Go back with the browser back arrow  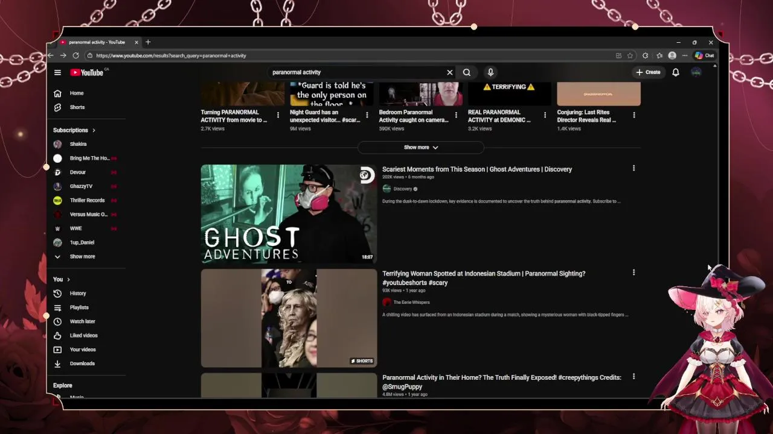[51, 55]
